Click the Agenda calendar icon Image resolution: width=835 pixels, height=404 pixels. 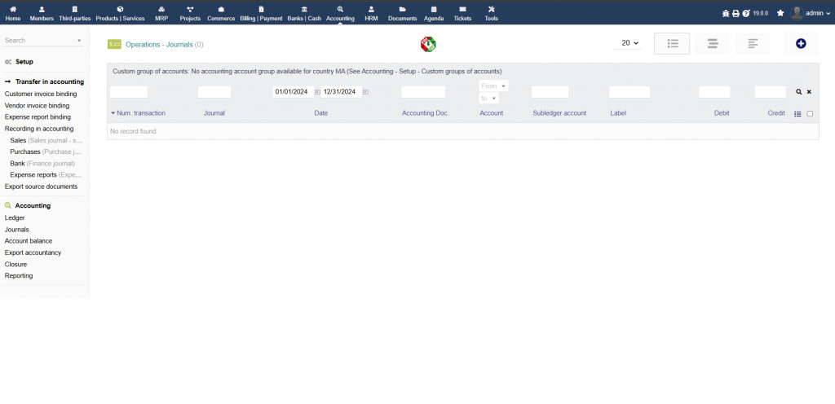434,9
